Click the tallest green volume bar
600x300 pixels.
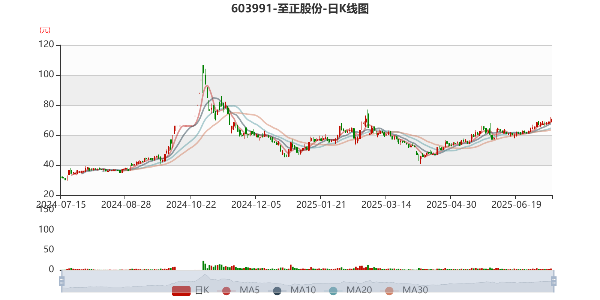coord(203,265)
